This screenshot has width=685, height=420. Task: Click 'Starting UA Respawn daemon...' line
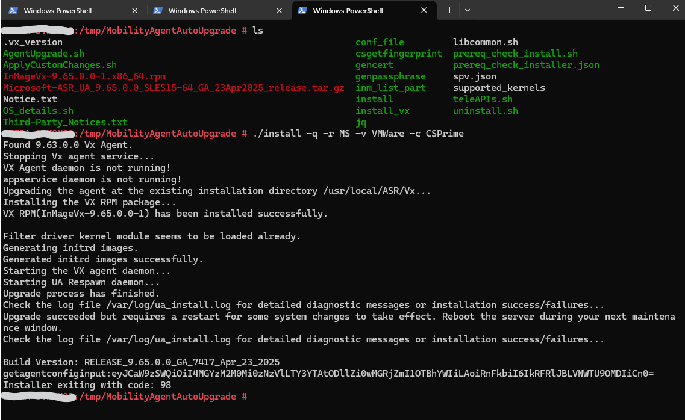point(81,282)
